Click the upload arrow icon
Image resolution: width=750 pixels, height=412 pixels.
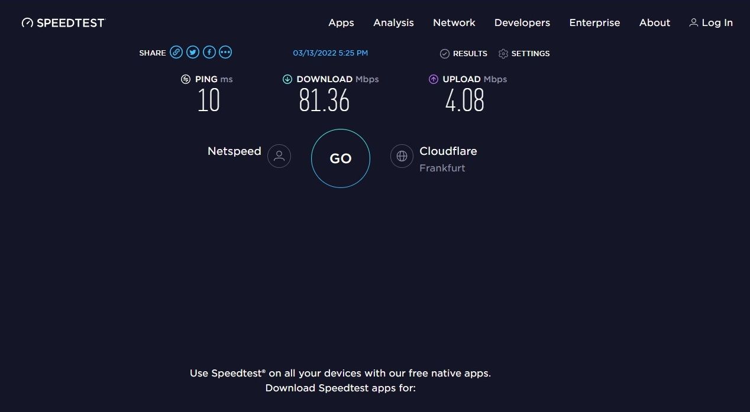click(x=434, y=79)
